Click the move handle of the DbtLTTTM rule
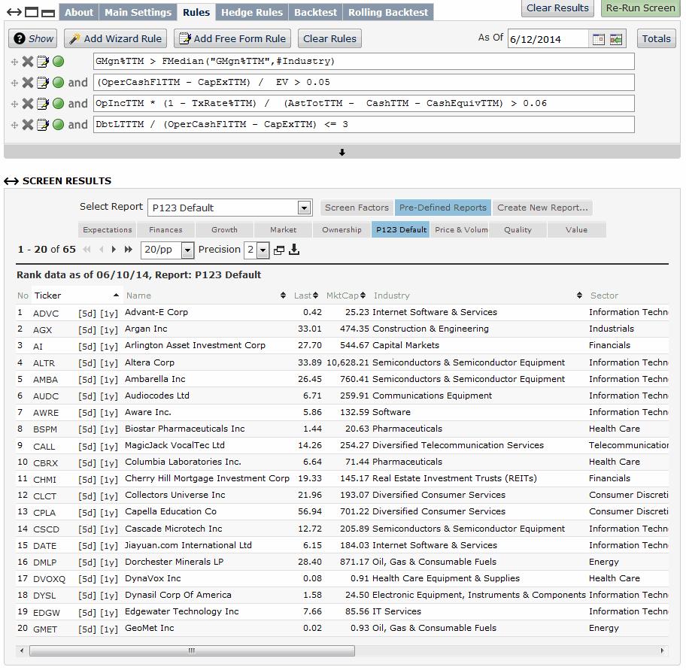Image resolution: width=686 pixels, height=670 pixels. pyautogui.click(x=14, y=125)
